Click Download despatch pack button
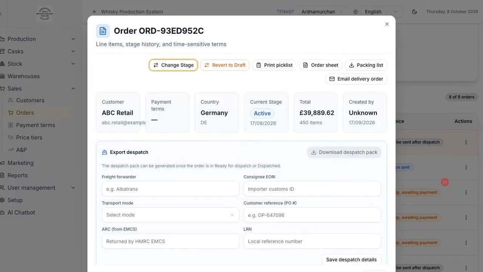The image size is (483, 272). tap(344, 152)
